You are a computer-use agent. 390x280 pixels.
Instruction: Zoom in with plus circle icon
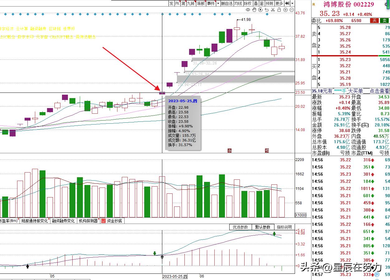(x=285, y=10)
